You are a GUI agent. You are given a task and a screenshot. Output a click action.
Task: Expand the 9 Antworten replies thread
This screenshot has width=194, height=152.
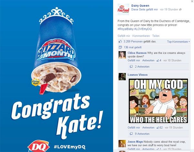[x=142, y=134]
